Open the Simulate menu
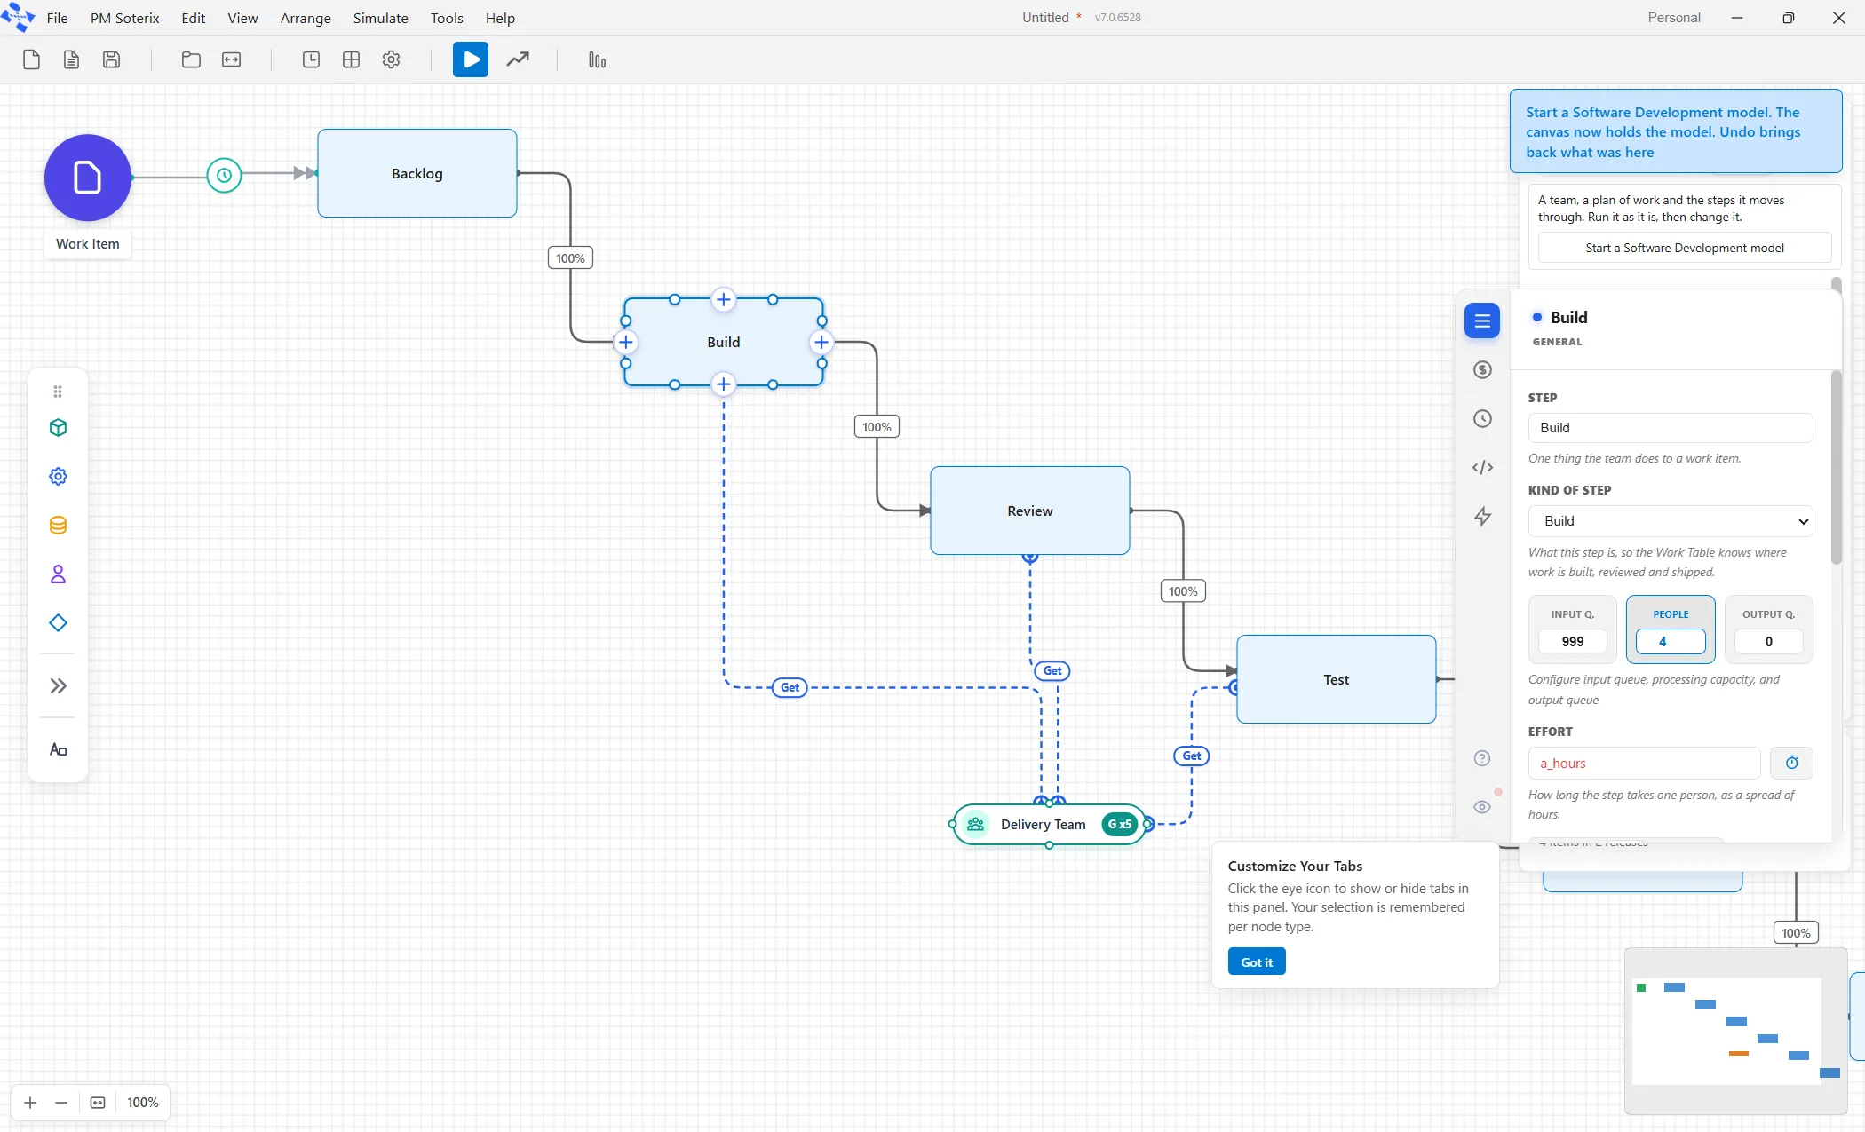1865x1132 pixels. [380, 18]
